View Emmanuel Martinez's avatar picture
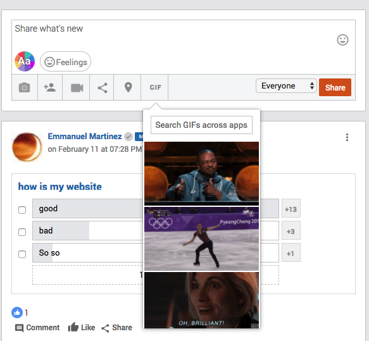 click(27, 147)
